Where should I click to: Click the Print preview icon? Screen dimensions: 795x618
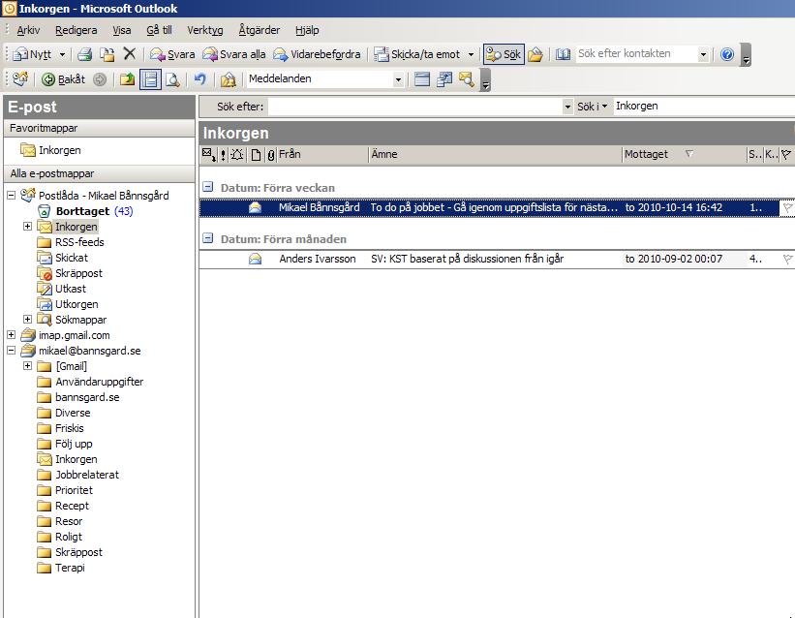[173, 79]
